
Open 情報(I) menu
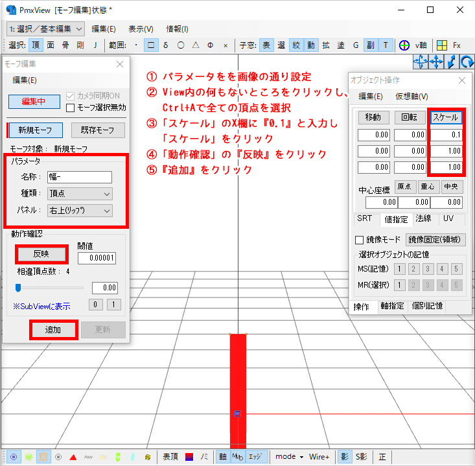(x=177, y=29)
